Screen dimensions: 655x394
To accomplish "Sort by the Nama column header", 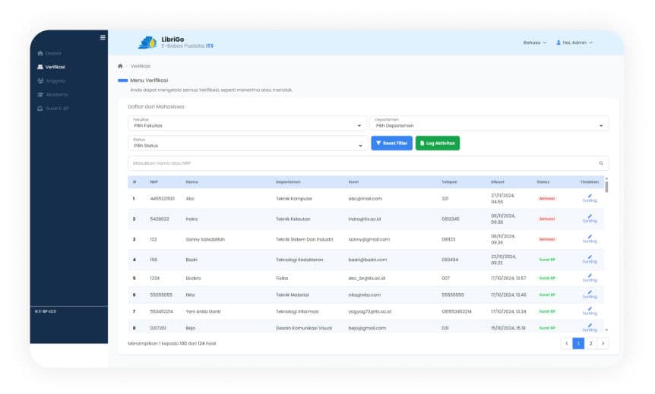I will point(191,182).
